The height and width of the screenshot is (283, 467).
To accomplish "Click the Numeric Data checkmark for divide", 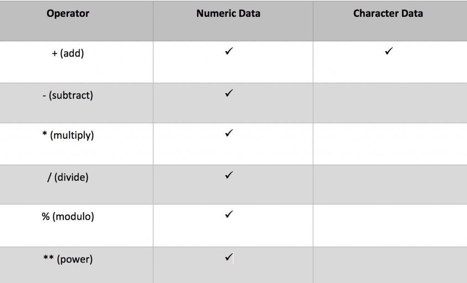I will click(x=229, y=175).
